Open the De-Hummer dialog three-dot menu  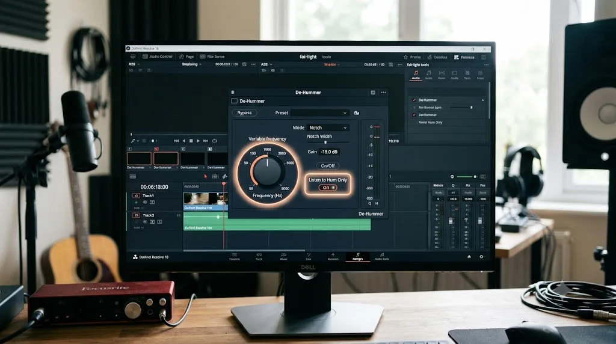[x=383, y=93]
